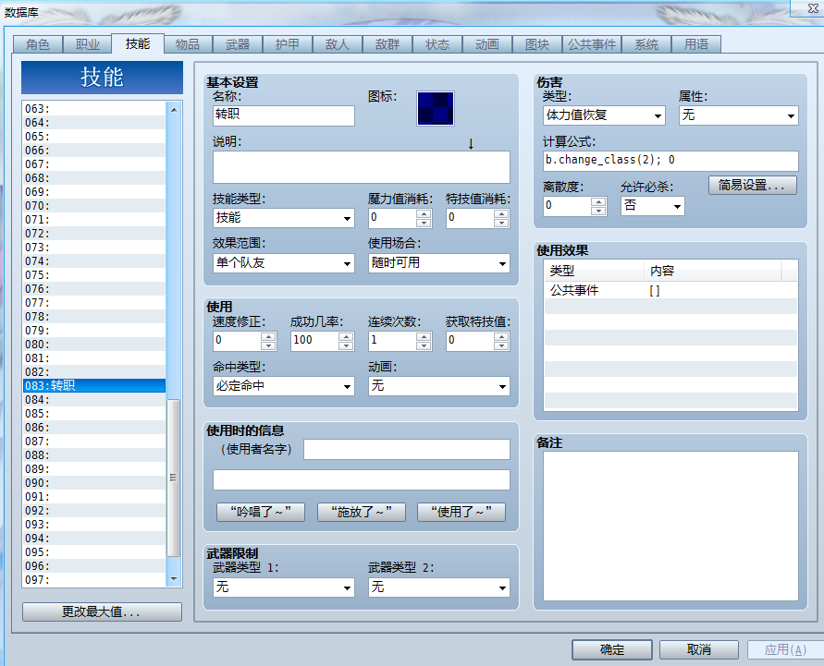Screen dimensions: 824x666
Task: Expand the 技能类型 dropdown
Action: (284, 218)
